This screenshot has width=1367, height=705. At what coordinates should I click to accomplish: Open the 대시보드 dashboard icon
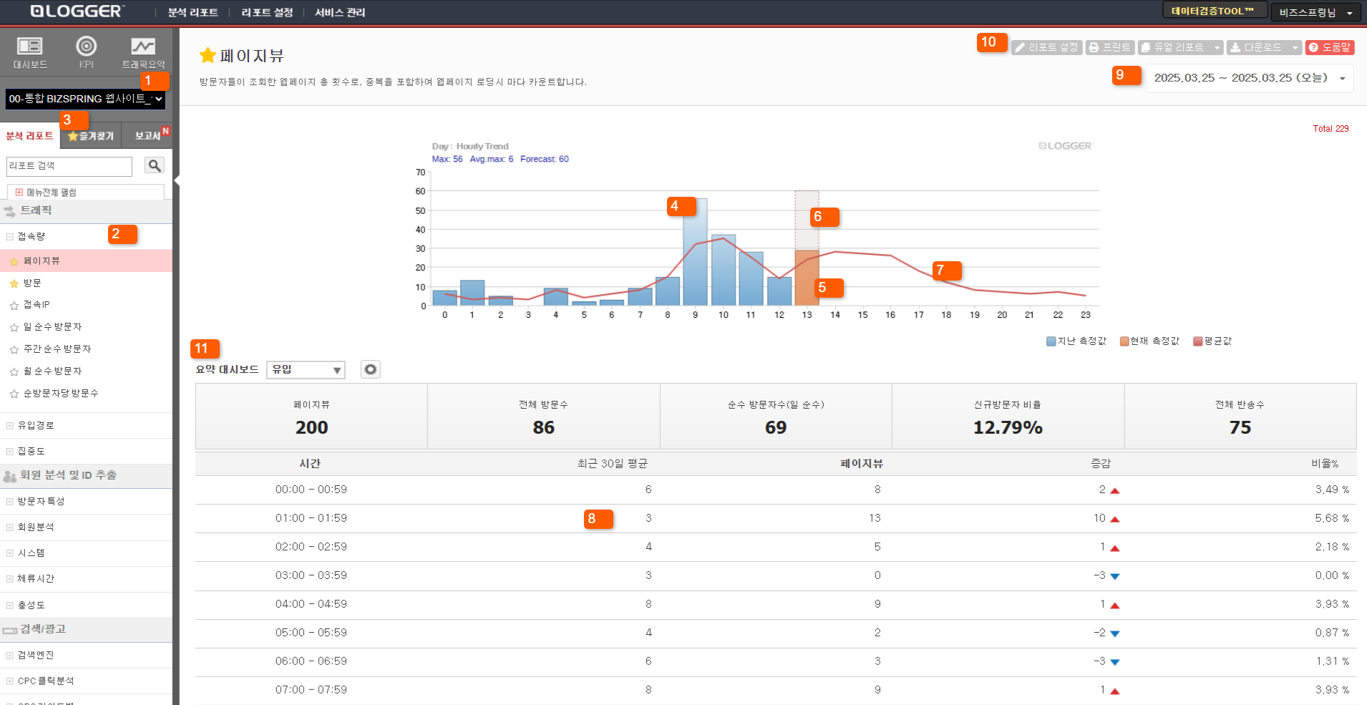(x=29, y=53)
